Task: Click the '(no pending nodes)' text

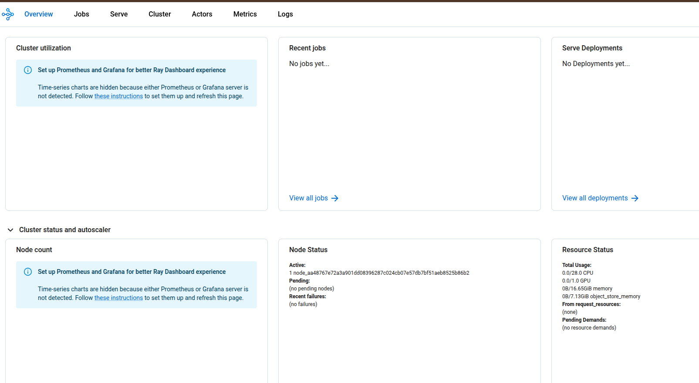Action: click(311, 289)
